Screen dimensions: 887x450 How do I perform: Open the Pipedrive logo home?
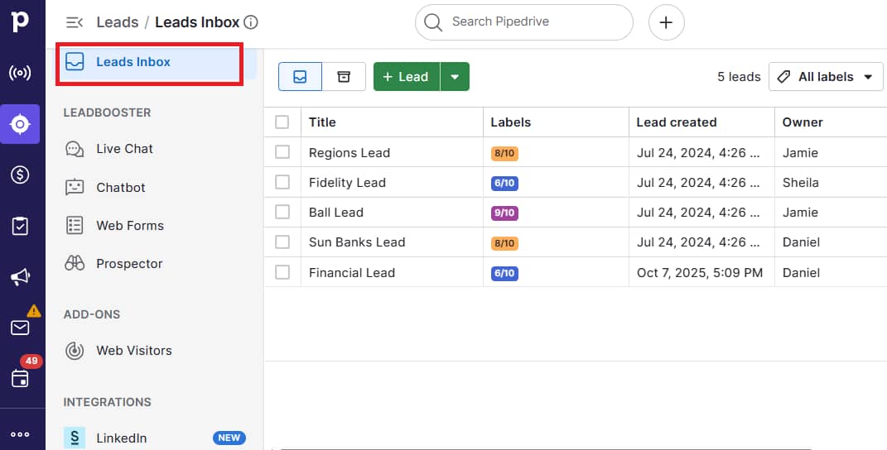tap(20, 22)
